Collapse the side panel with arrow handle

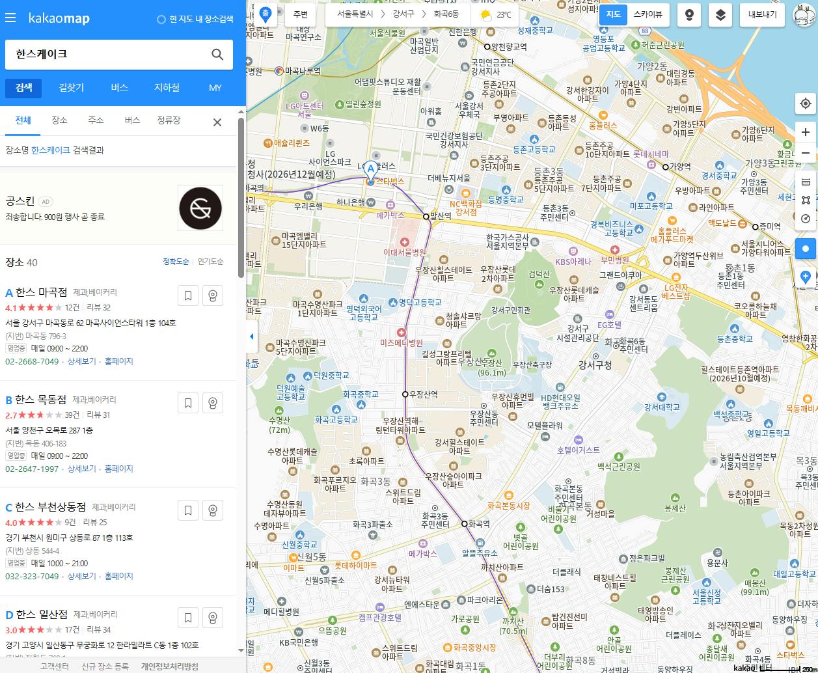(x=252, y=336)
